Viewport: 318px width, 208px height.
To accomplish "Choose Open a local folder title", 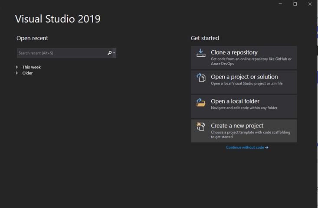I will pos(235,101).
